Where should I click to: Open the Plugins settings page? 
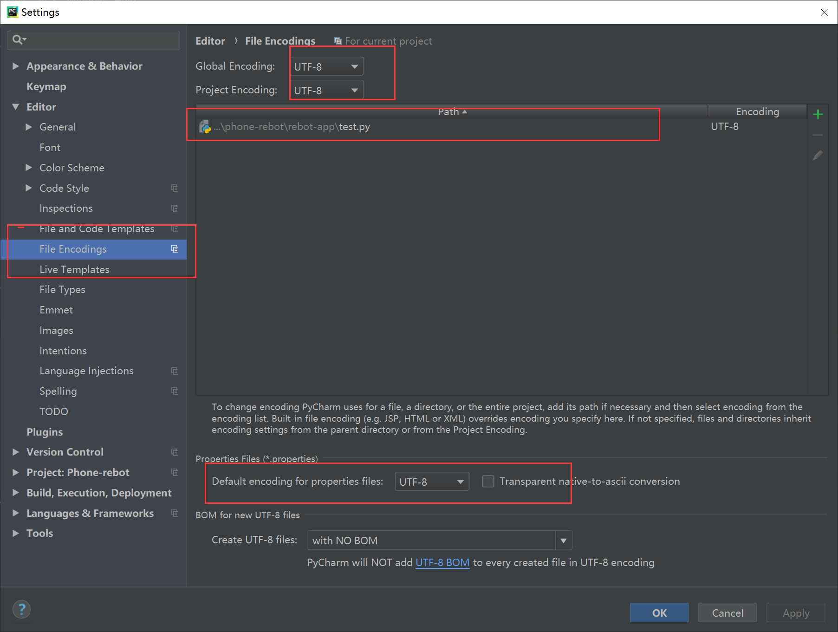click(x=45, y=432)
